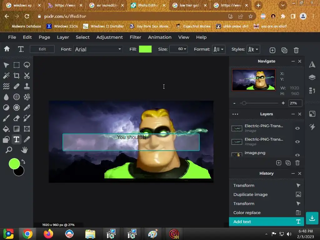Select the Text tool in toolbox
The height and width of the screenshot is (240, 320).
click(17, 139)
